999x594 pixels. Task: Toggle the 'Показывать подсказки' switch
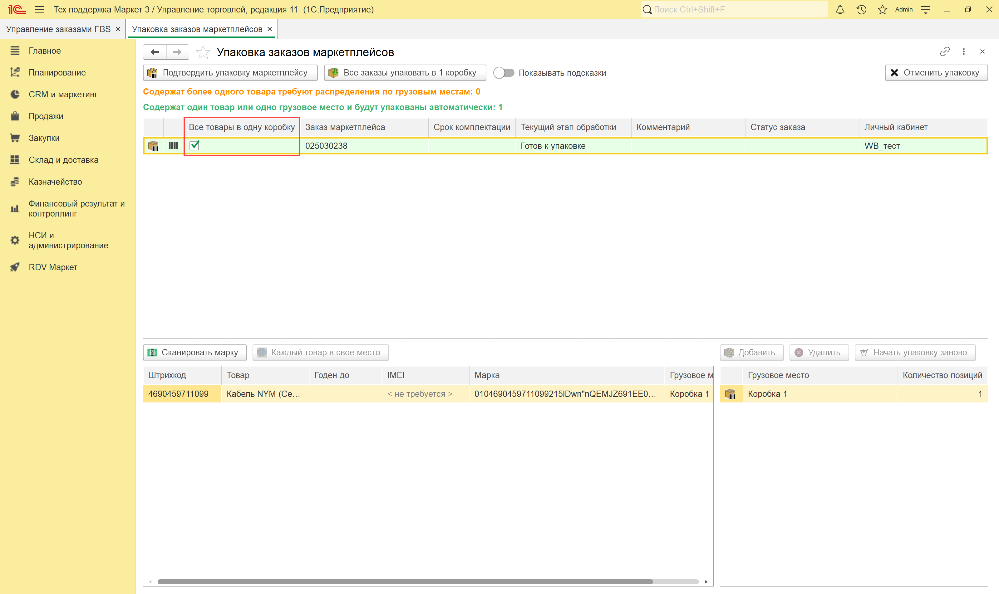point(504,73)
